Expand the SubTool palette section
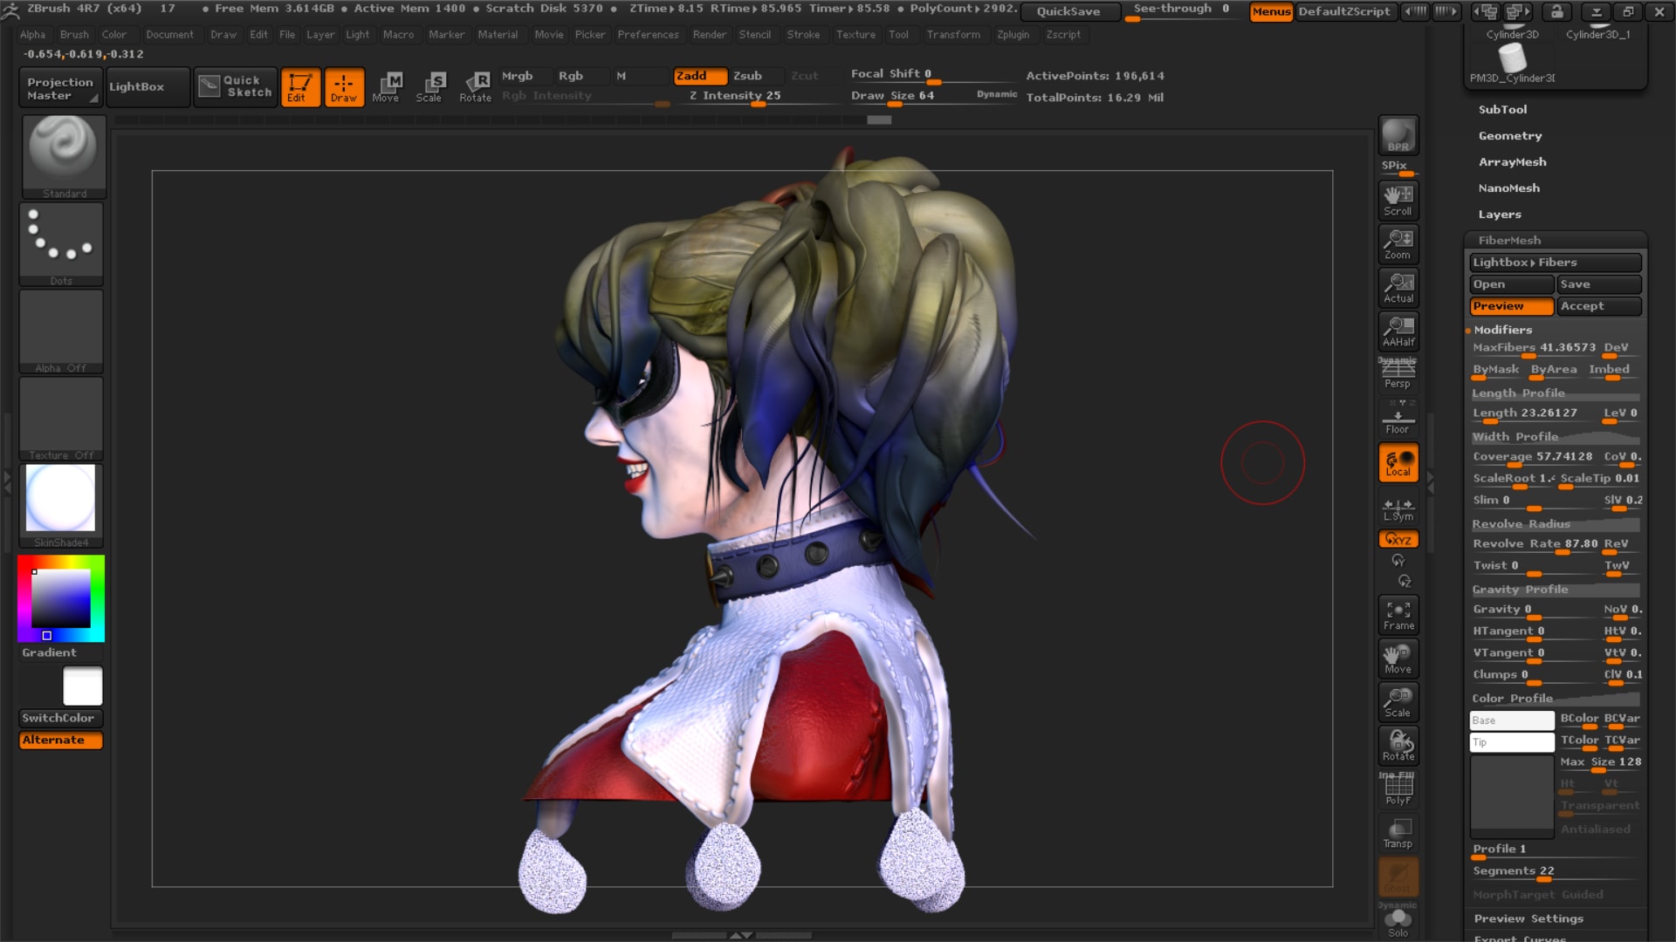 pos(1502,109)
